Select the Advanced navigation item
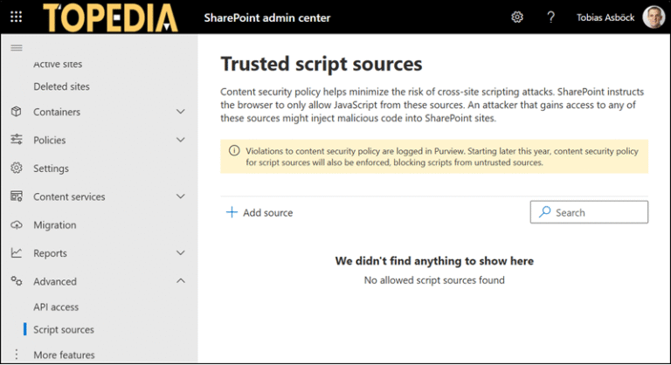This screenshot has height=365, width=671. [x=55, y=281]
